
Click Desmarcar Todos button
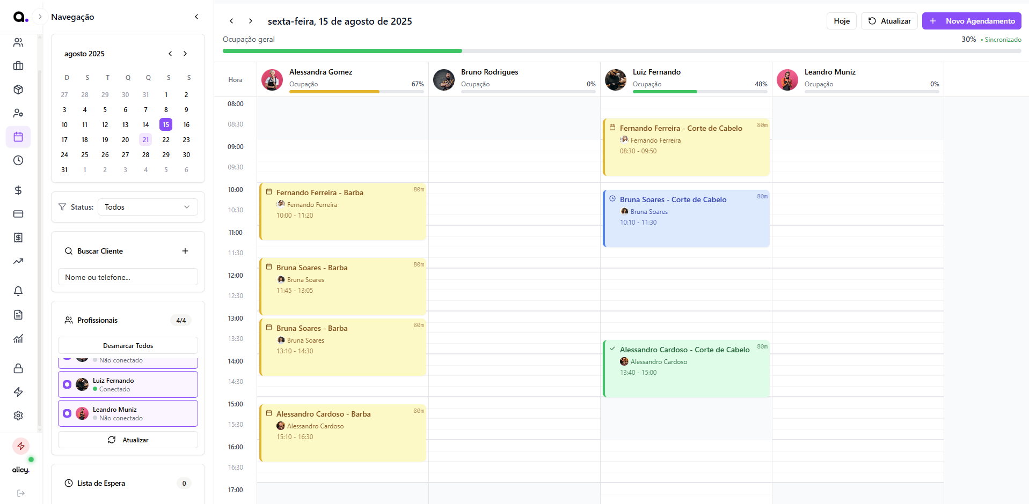coord(128,345)
